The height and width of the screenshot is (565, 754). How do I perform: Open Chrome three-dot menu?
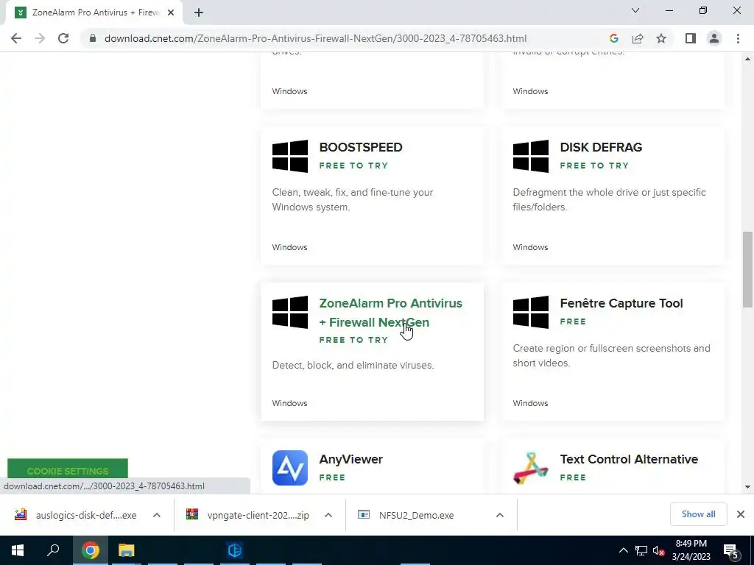(738, 38)
